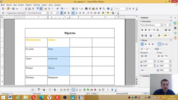Click the Save document icon

tap(13, 9)
